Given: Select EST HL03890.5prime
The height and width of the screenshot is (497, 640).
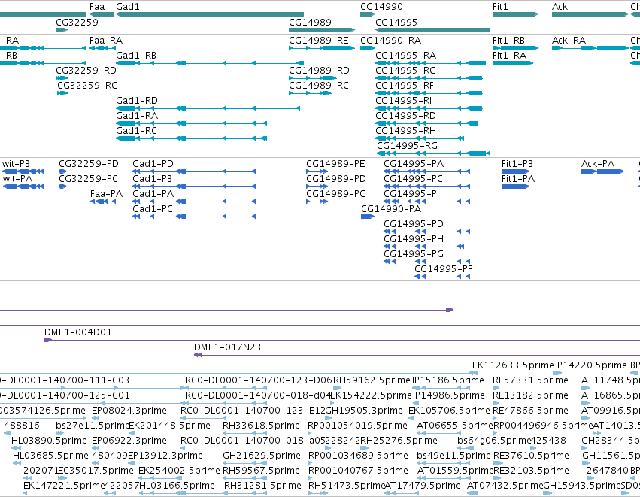Looking at the screenshot, I should (x=17, y=448).
